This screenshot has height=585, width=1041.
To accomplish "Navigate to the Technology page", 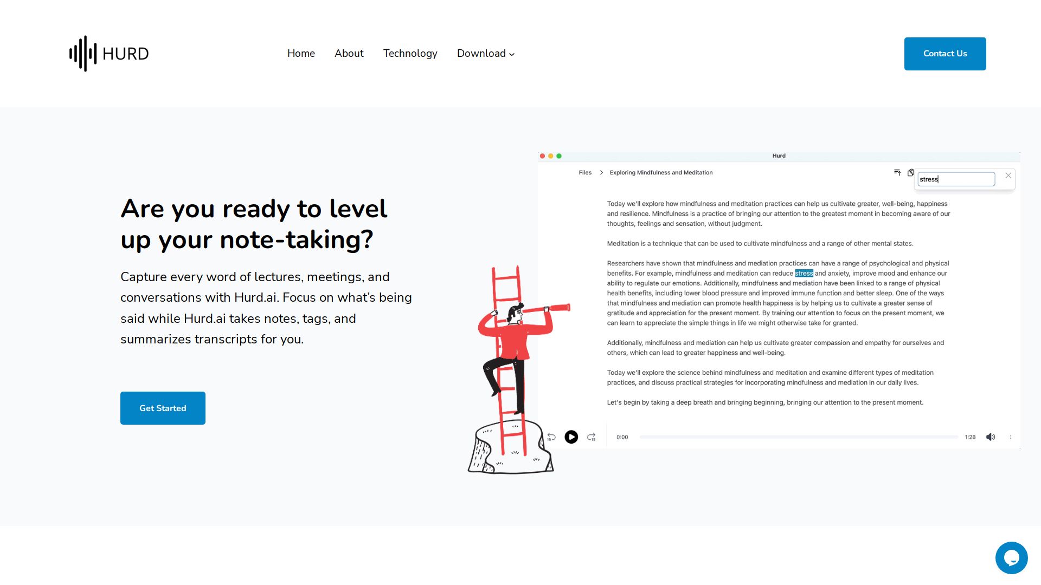I will point(410,54).
